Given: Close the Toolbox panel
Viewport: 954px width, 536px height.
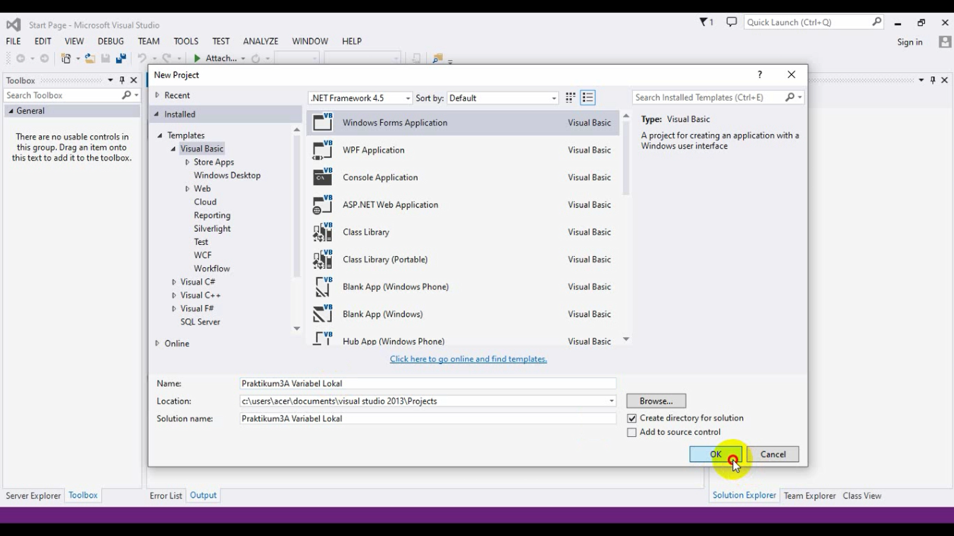Looking at the screenshot, I should pos(134,80).
